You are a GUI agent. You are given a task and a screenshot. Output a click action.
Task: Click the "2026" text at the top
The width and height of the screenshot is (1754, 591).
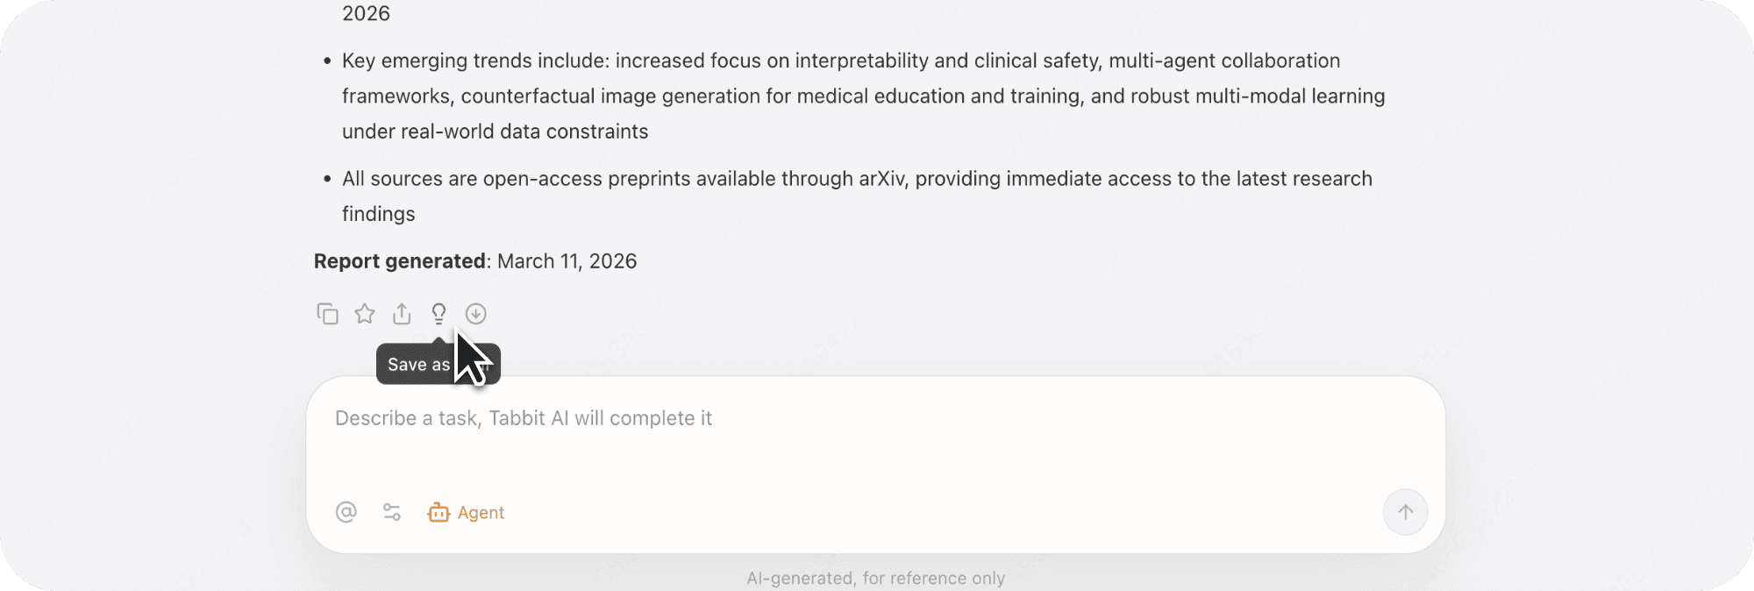[366, 14]
